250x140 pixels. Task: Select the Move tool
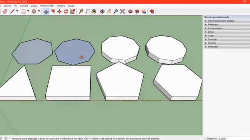coord(59,11)
